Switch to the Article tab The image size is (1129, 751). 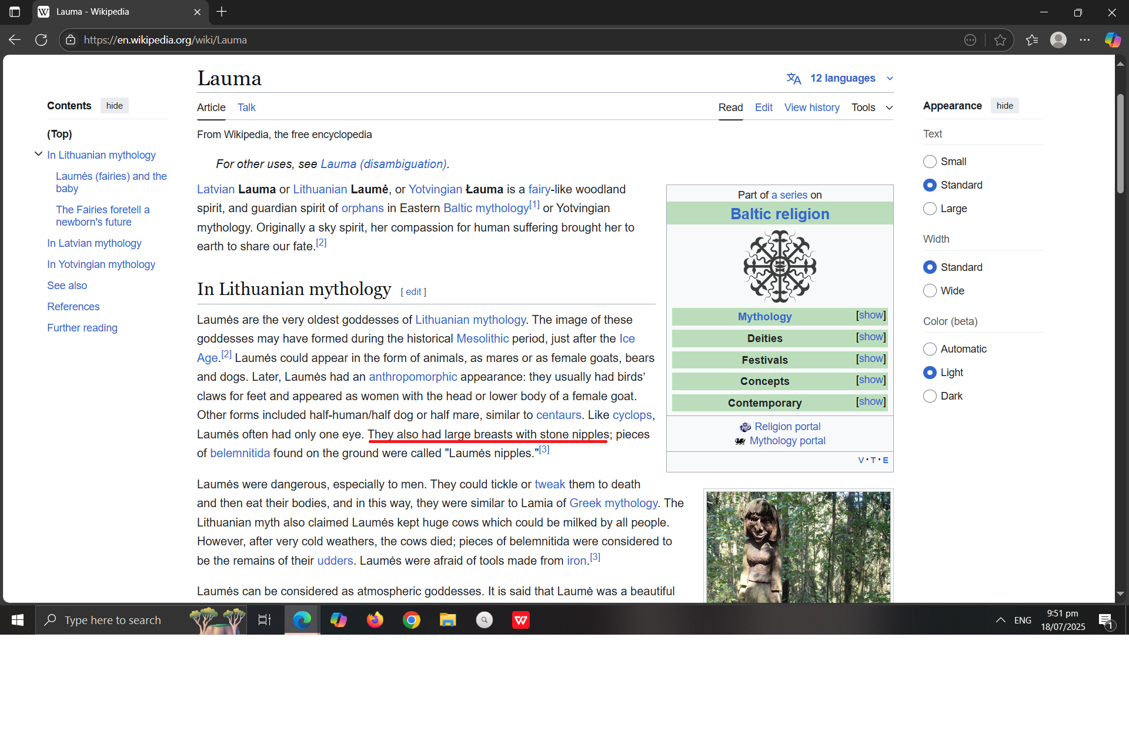[211, 108]
